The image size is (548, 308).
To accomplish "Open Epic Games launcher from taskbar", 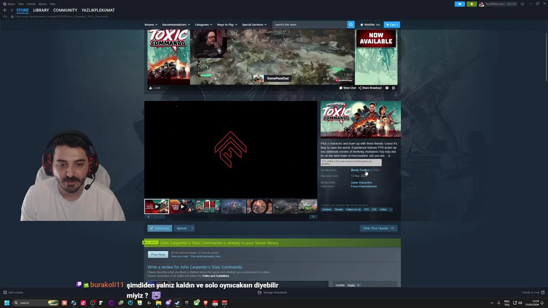I will point(187,303).
